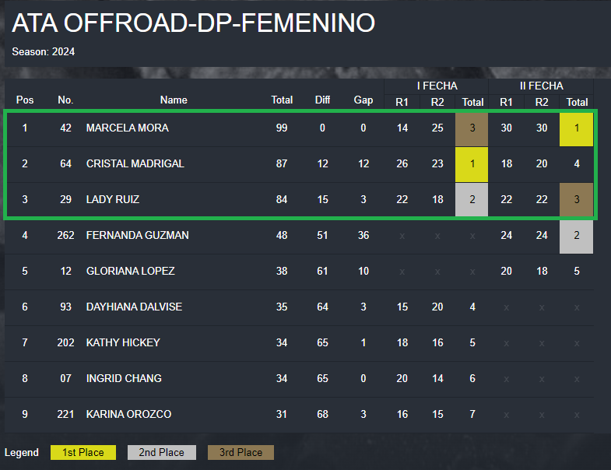Click the Diff column header
The image size is (611, 470).
point(323,100)
